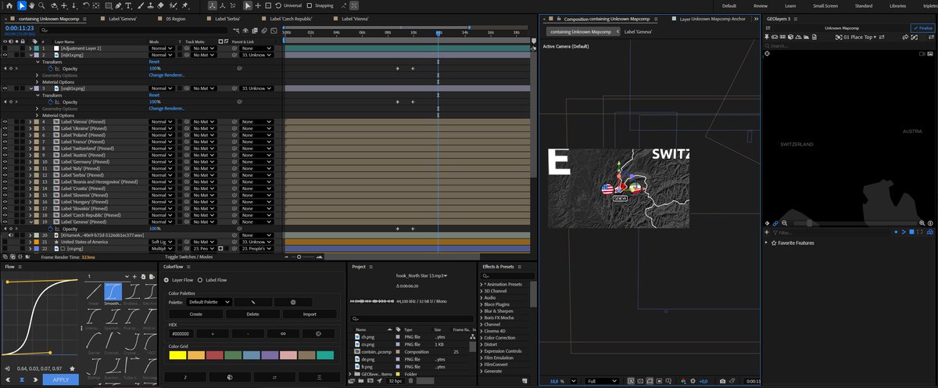Click the HEX color input field
The image size is (938, 388).
[182, 332]
